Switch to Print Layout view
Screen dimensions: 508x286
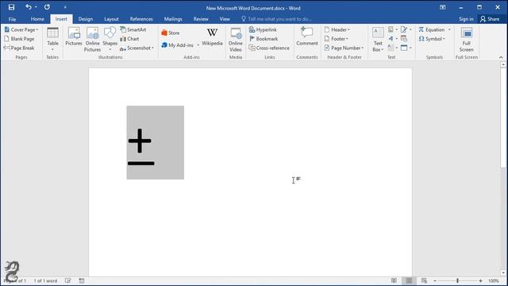click(409, 280)
